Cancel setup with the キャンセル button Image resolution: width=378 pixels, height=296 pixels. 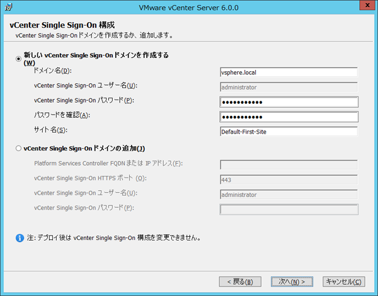[343, 282]
